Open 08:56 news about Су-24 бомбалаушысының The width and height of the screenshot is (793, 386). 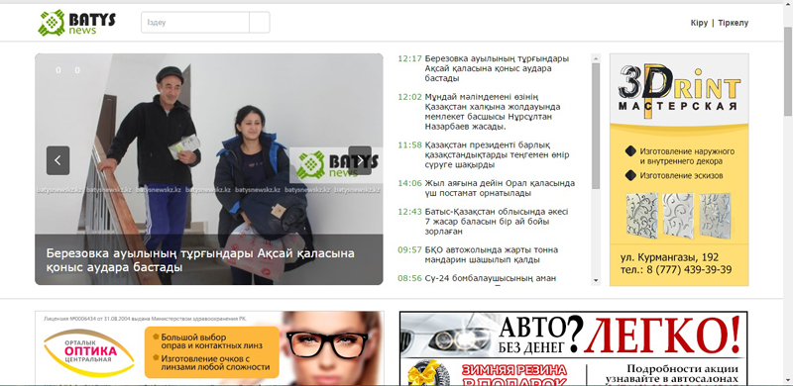491,278
